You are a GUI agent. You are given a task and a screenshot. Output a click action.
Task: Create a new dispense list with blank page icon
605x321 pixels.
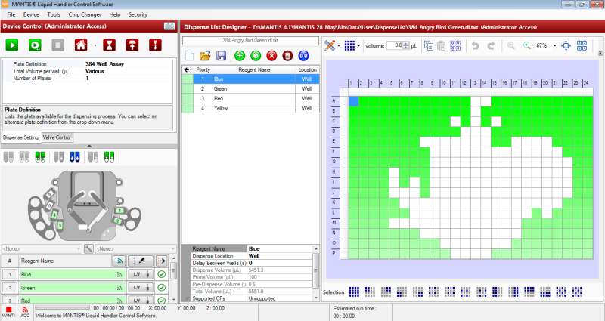point(190,56)
